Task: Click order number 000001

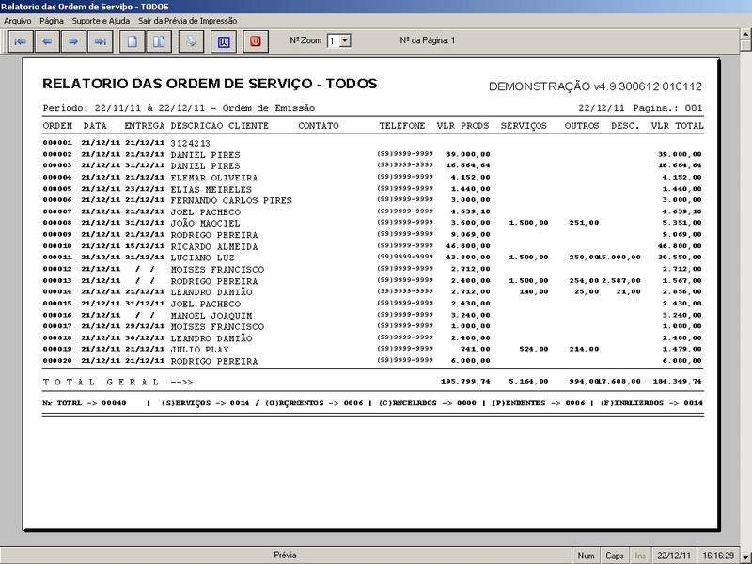Action: pos(57,143)
